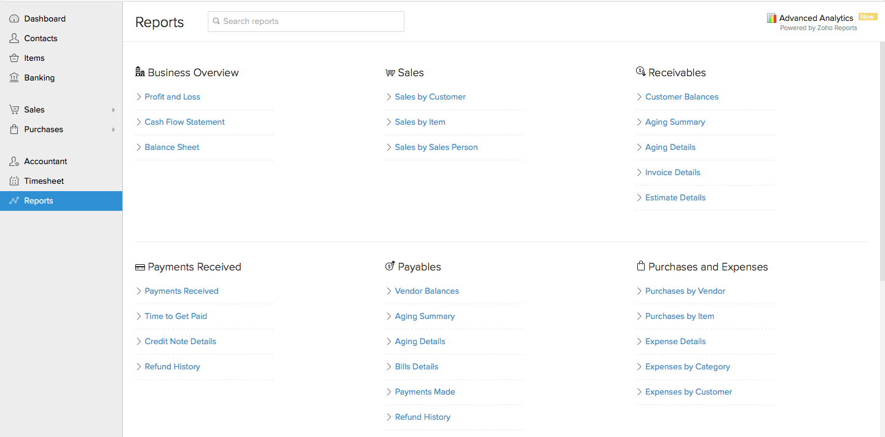The image size is (885, 437).
Task: Click the Purchases shopping bag icon
Action: tap(14, 130)
